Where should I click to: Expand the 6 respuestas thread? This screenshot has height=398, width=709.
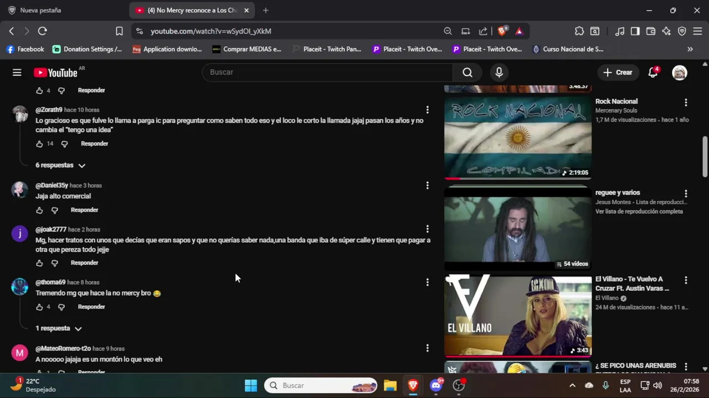pos(60,165)
